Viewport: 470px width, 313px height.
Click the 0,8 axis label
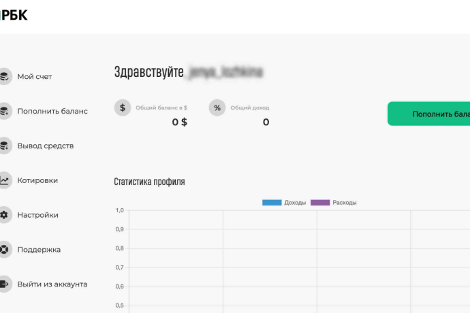tap(120, 248)
